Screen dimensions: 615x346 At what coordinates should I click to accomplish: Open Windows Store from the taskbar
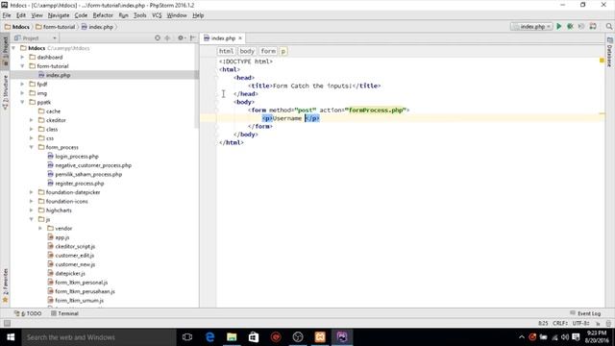coord(254,337)
